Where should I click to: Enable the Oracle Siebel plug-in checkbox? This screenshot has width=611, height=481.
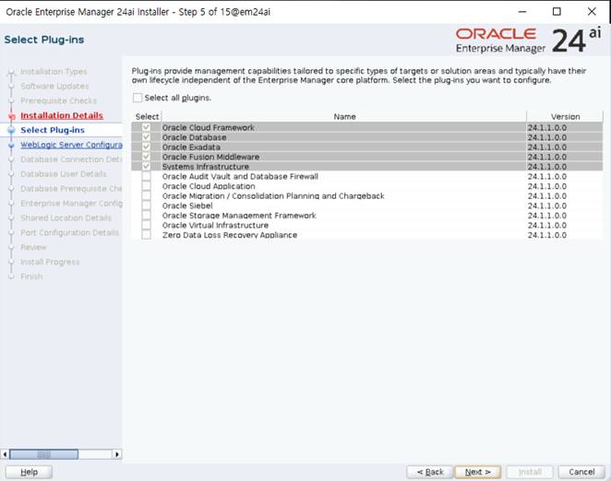[x=146, y=205]
